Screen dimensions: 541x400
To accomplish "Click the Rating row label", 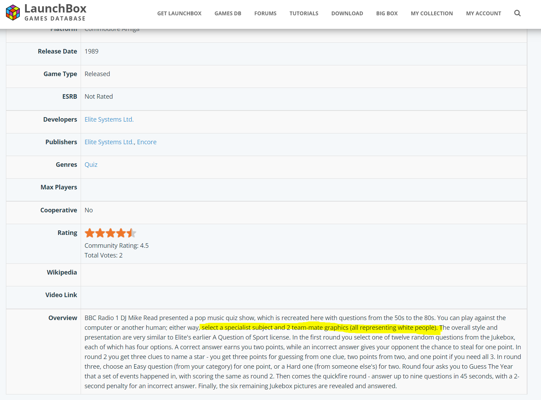I will click(67, 232).
